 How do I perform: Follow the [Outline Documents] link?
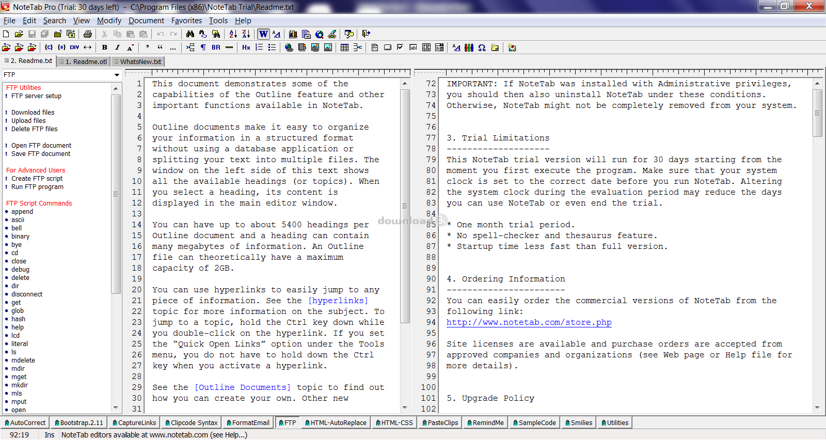click(x=243, y=387)
